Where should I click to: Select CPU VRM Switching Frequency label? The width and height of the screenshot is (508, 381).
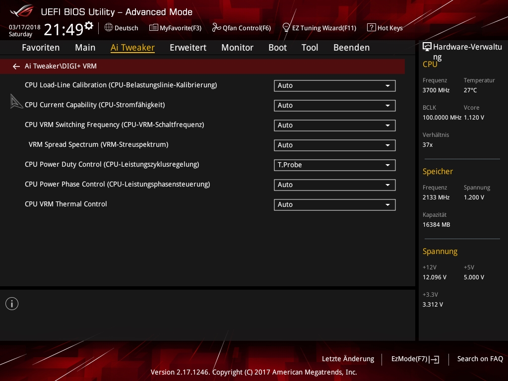pyautogui.click(x=115, y=125)
